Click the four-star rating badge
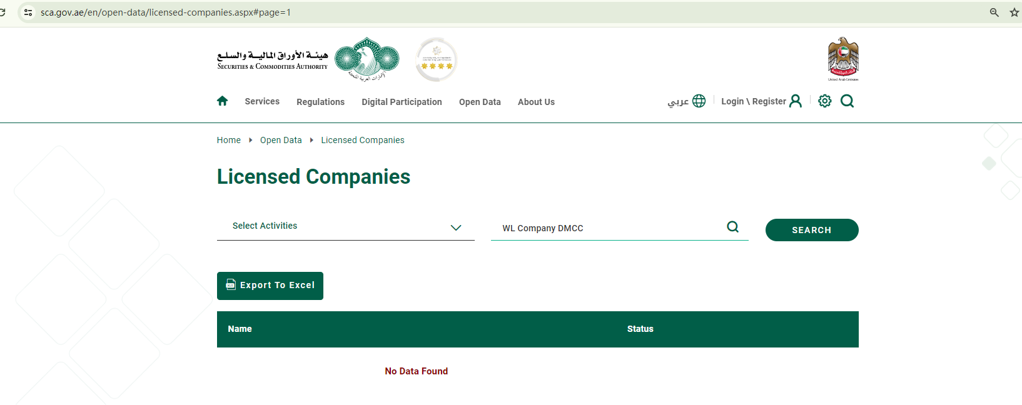Screen dimensions: 1022x405 [437, 59]
